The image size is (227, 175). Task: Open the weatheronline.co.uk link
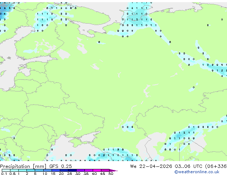pyautogui.click(x=197, y=172)
